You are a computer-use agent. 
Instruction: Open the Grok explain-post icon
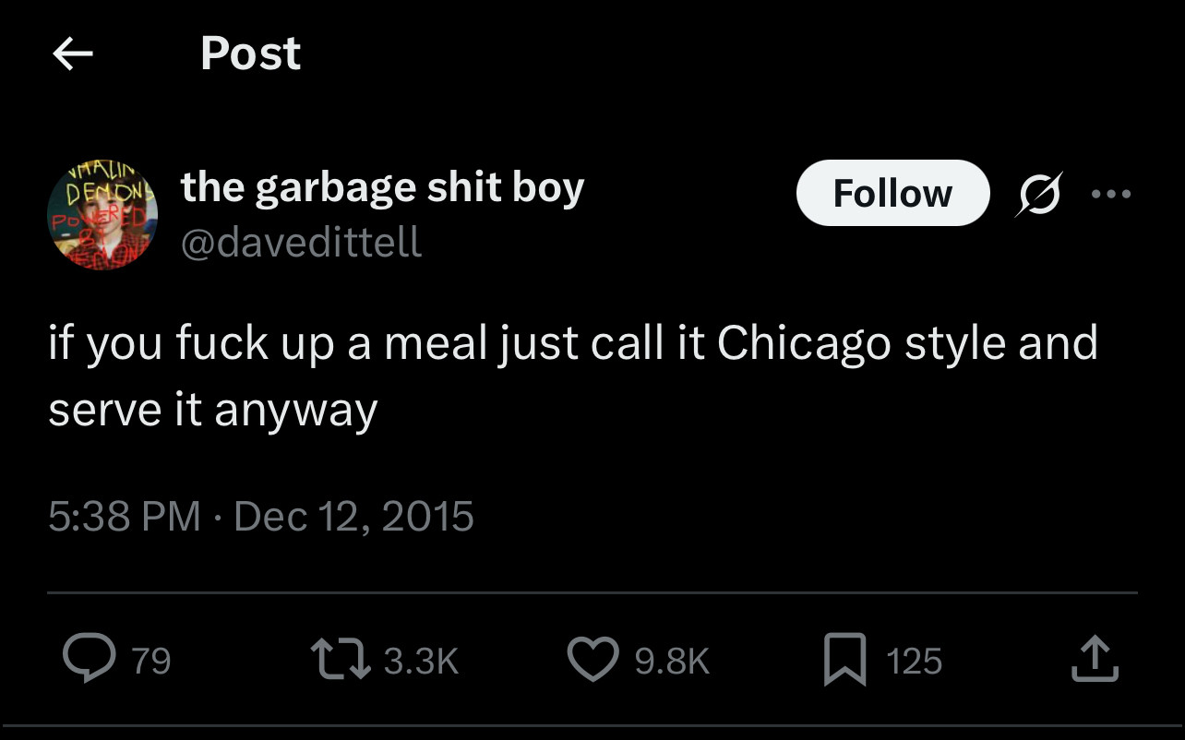pyautogui.click(x=1037, y=194)
